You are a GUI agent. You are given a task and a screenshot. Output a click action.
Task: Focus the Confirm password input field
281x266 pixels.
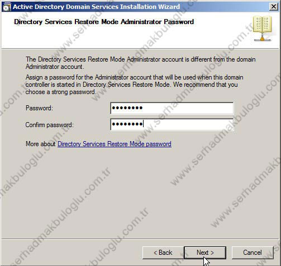pos(172,124)
